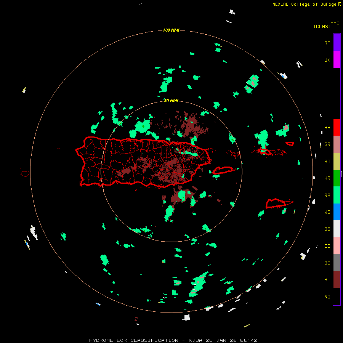Click the HHC product label
The height and width of the screenshot is (343, 343).
pos(335,23)
